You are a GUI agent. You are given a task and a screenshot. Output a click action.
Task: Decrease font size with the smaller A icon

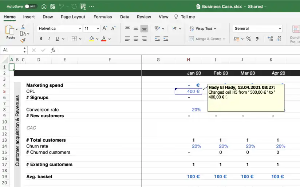click(113, 28)
